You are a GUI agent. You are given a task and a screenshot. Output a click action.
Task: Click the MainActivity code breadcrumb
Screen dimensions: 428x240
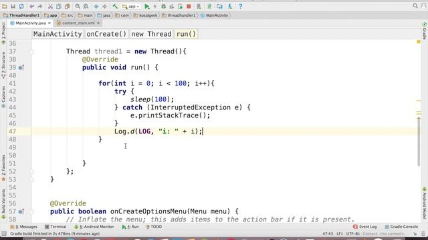coord(58,34)
